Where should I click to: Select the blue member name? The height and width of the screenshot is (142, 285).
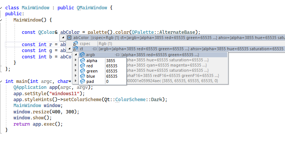(91, 76)
